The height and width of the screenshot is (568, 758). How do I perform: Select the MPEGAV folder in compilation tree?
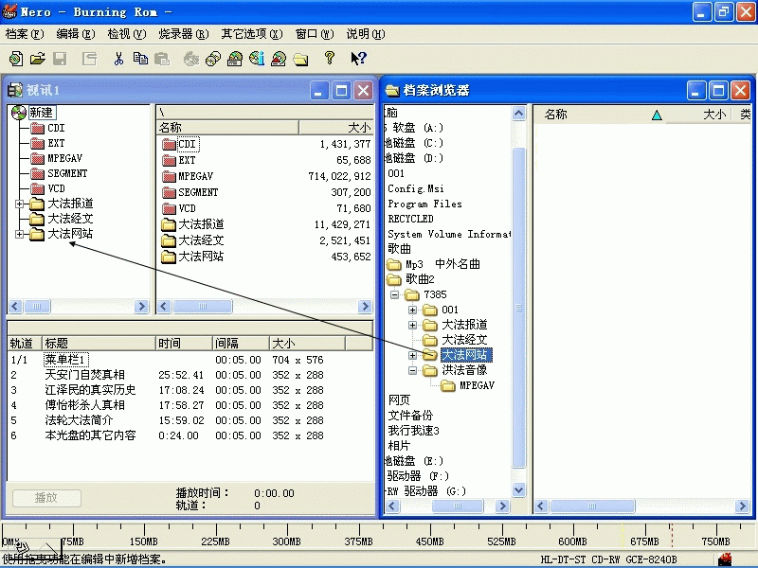pyautogui.click(x=65, y=158)
